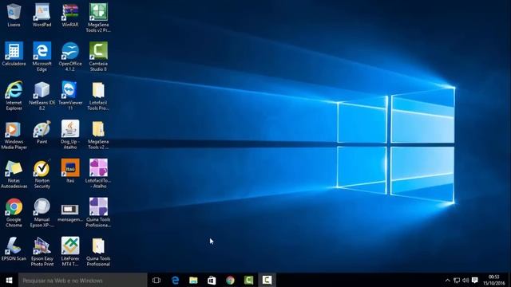Launch Microsoft Edge desktop shortcut
The image size is (511, 287).
click(42, 51)
